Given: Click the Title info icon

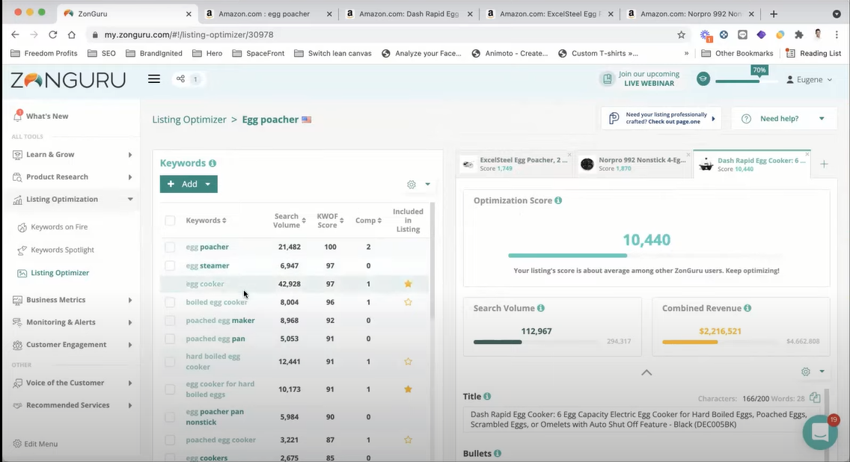Looking at the screenshot, I should (487, 396).
